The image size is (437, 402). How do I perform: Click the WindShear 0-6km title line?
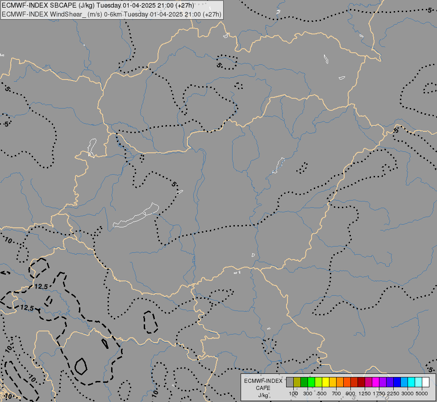pos(112,14)
